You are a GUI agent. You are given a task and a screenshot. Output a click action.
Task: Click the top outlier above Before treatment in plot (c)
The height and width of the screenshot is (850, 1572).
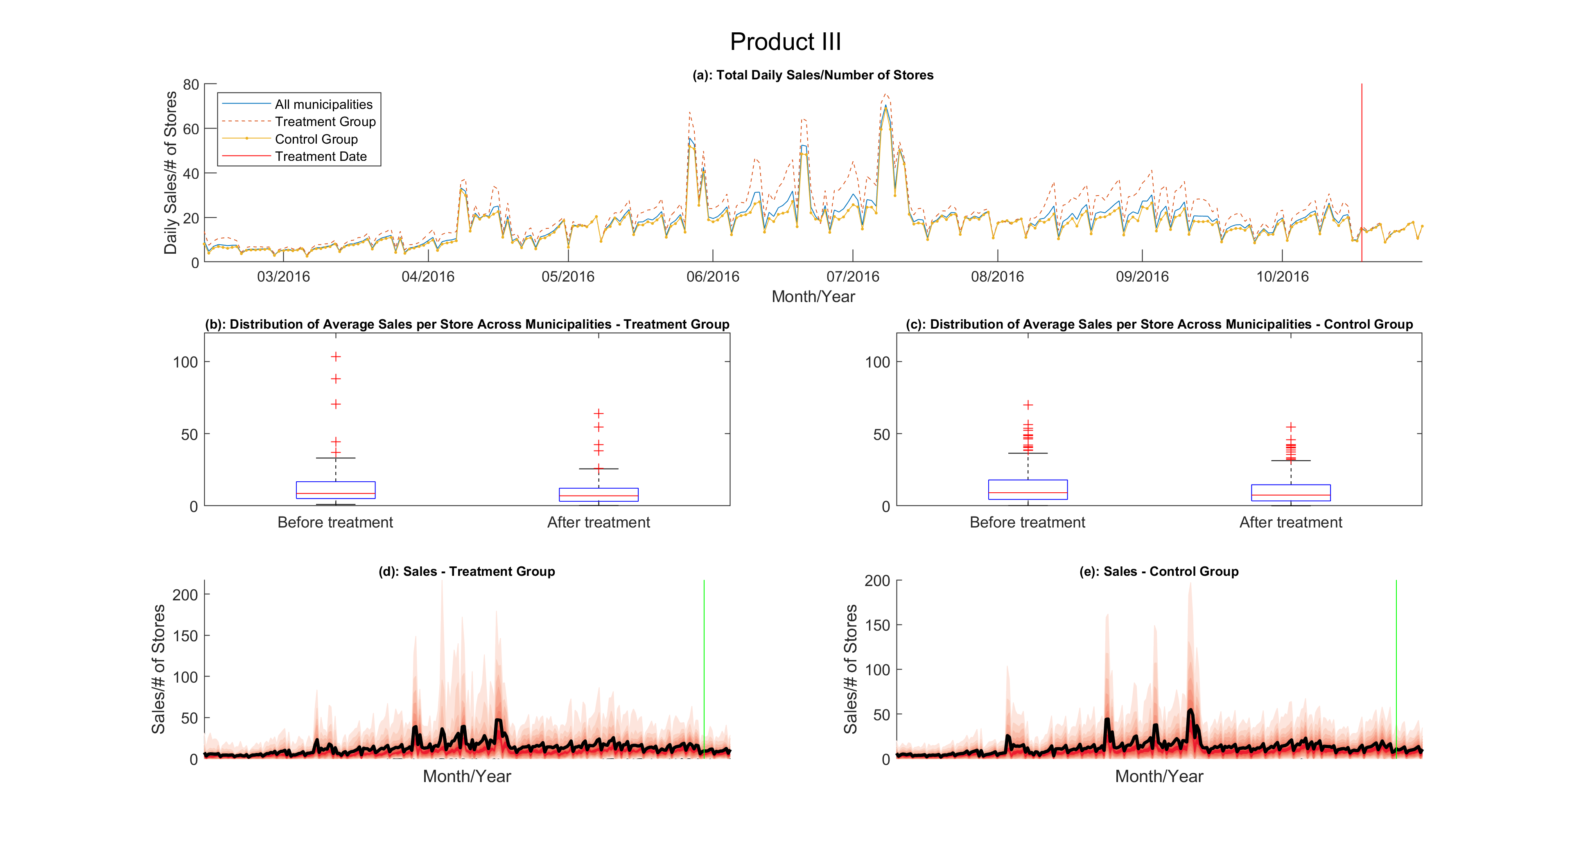tap(1028, 405)
